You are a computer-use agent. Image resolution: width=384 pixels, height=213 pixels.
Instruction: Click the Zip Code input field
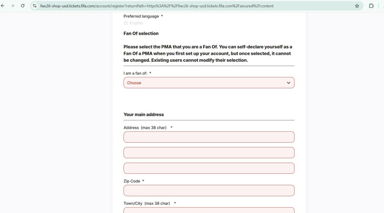coord(208,191)
